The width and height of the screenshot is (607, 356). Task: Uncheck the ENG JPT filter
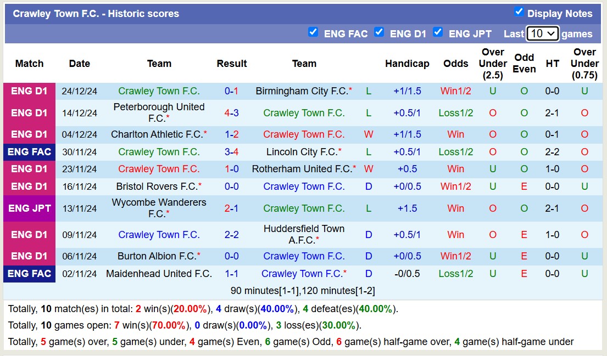[x=438, y=32]
